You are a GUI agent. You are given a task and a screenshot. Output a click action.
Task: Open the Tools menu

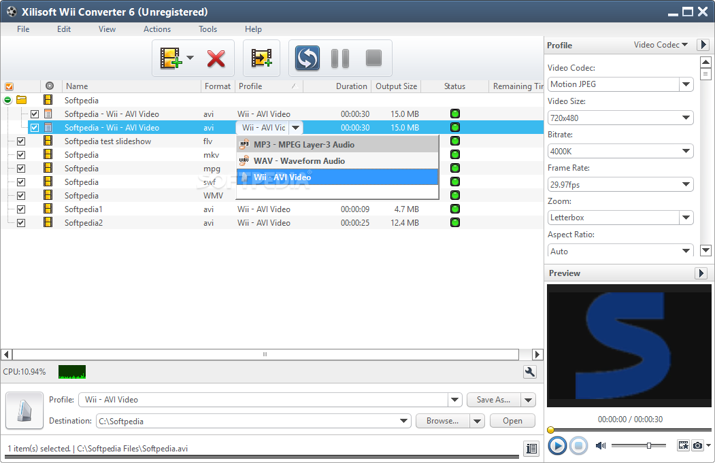click(x=208, y=29)
